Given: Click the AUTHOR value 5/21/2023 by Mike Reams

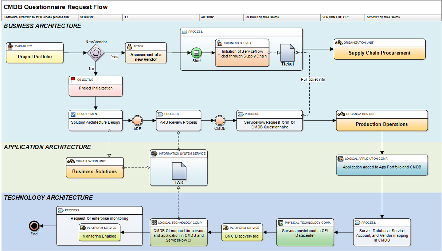Looking at the screenshot, I should pos(283,17).
